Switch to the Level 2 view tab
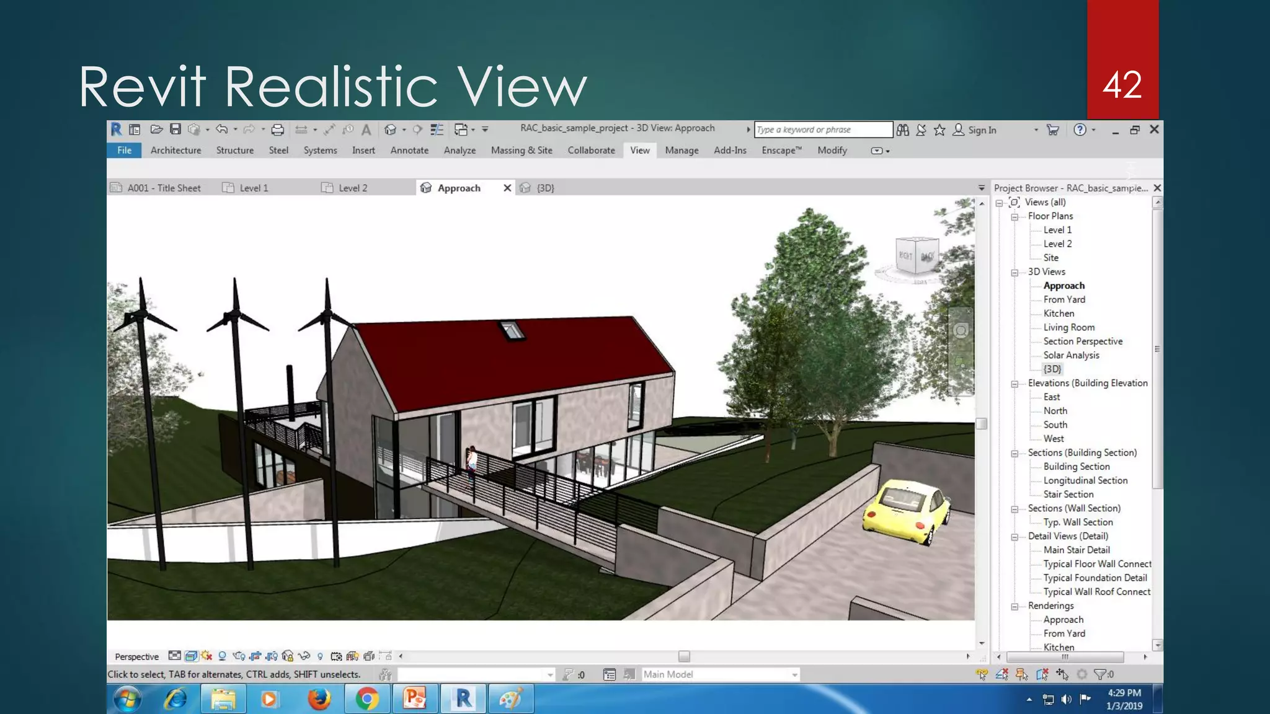1270x714 pixels. click(x=353, y=188)
